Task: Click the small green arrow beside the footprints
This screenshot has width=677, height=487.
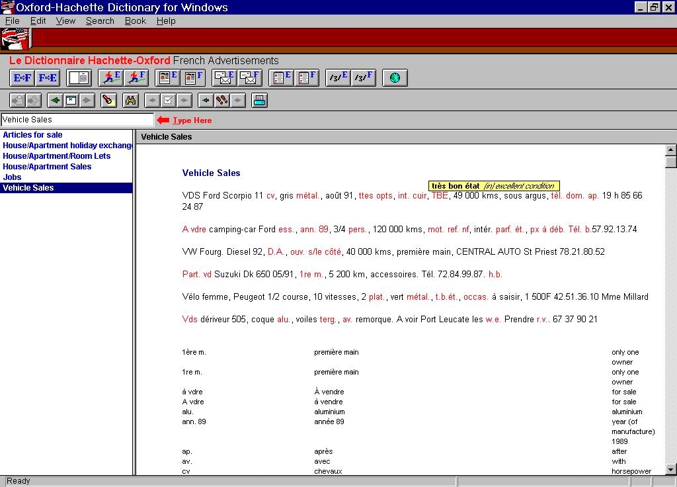Action: tap(206, 101)
